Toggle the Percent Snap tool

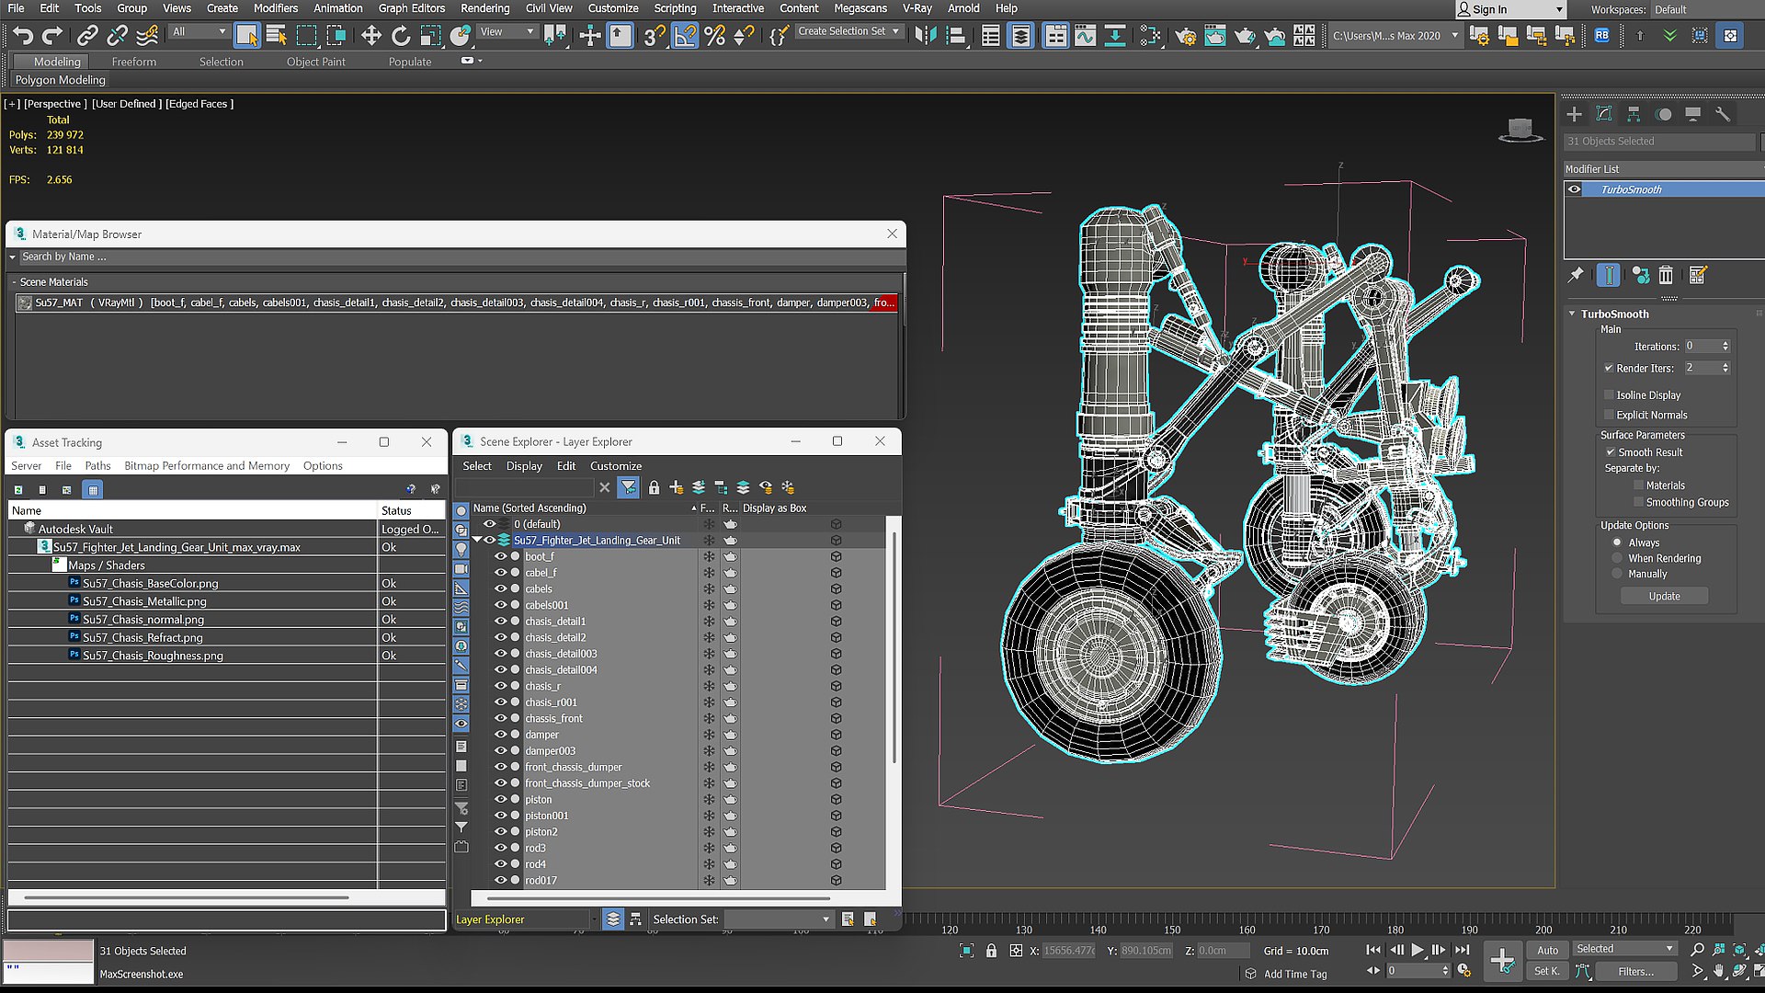[714, 36]
